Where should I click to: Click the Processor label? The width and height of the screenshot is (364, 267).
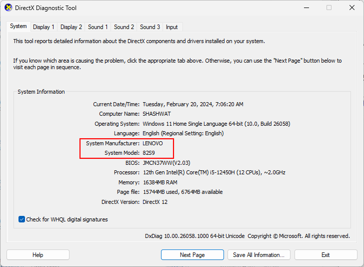[127, 172]
